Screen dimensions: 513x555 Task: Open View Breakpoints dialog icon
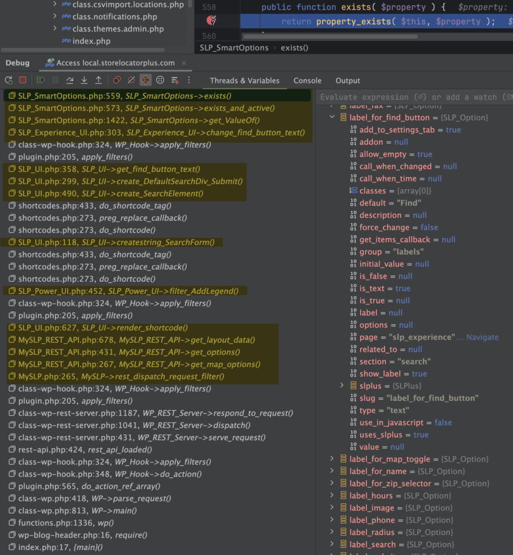click(116, 80)
